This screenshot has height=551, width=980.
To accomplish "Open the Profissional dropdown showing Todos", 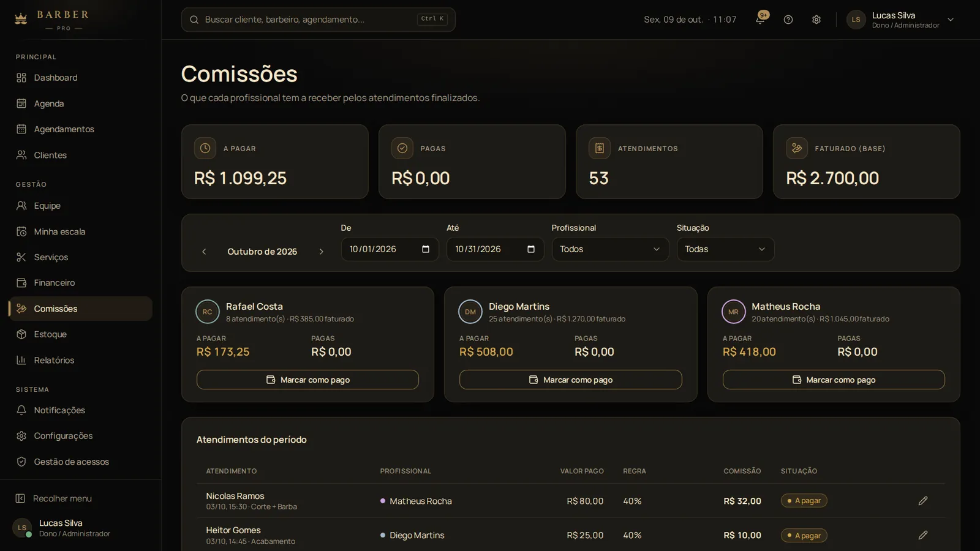I will pos(610,249).
